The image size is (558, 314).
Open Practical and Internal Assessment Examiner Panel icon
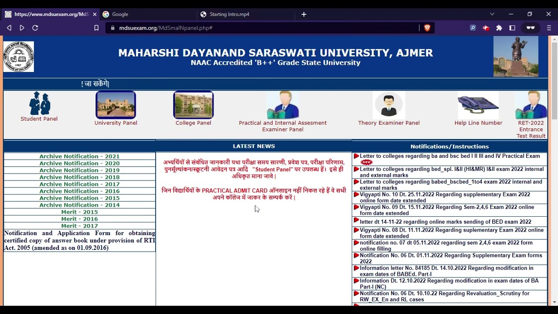[x=282, y=105]
